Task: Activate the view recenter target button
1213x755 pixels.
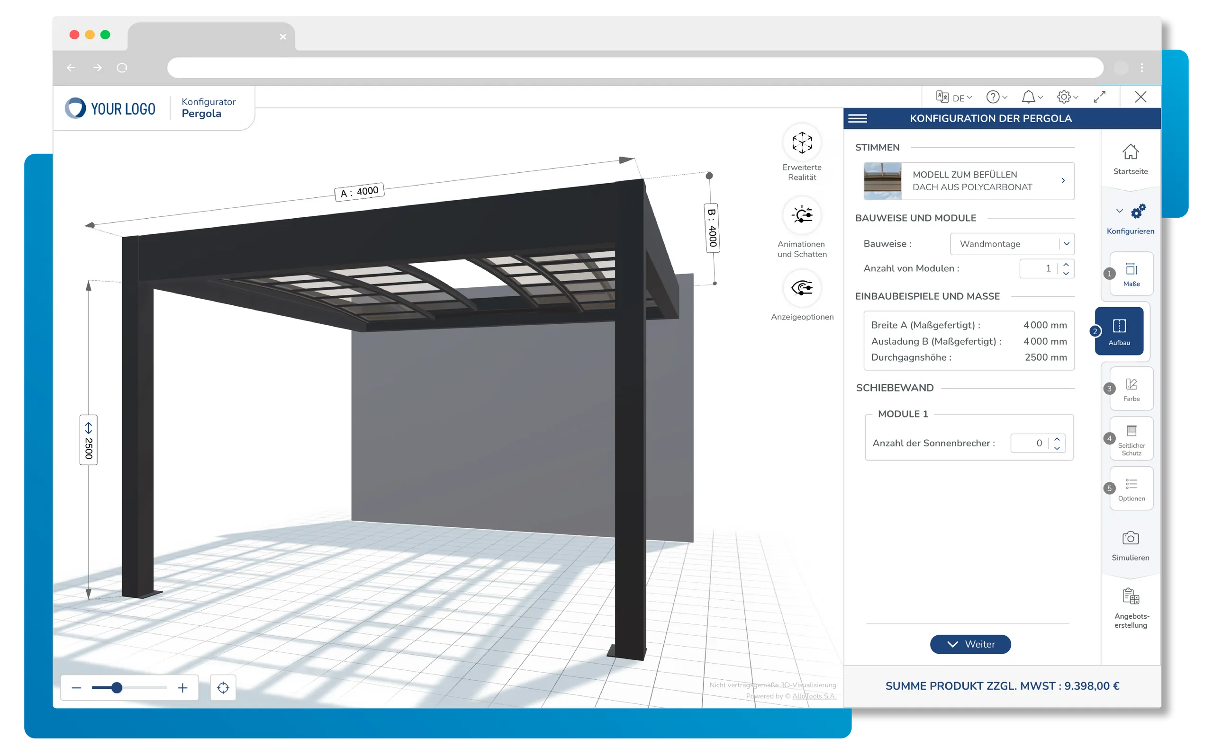Action: point(223,688)
